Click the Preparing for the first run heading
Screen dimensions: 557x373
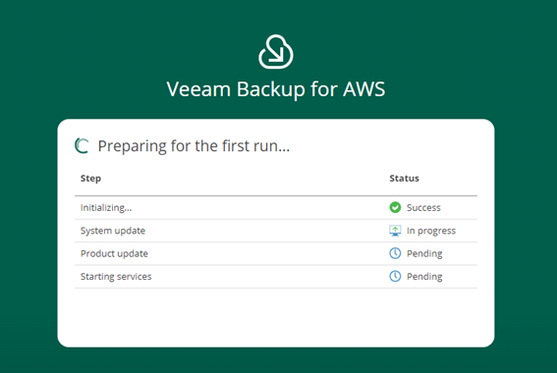(x=194, y=146)
